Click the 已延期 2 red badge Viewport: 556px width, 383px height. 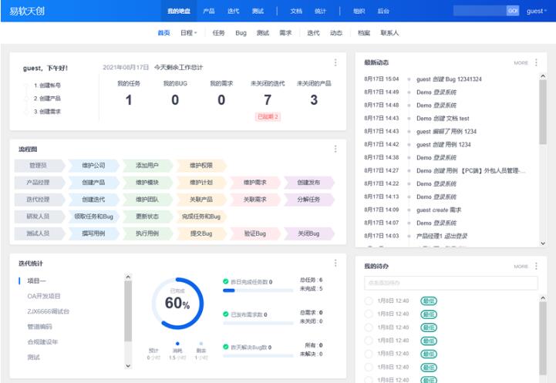[268, 116]
